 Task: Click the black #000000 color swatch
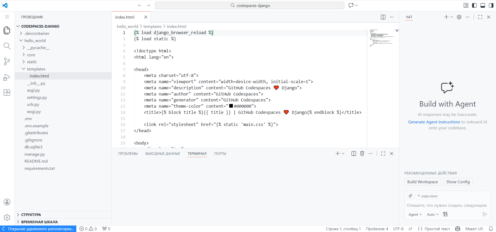coord(231,106)
